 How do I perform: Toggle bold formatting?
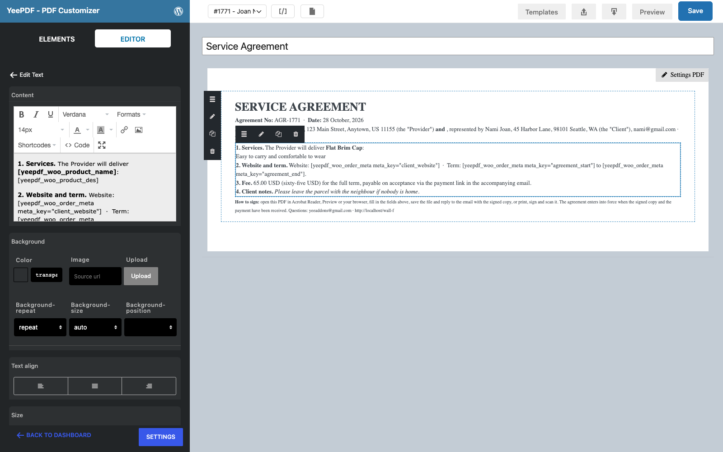pos(21,114)
